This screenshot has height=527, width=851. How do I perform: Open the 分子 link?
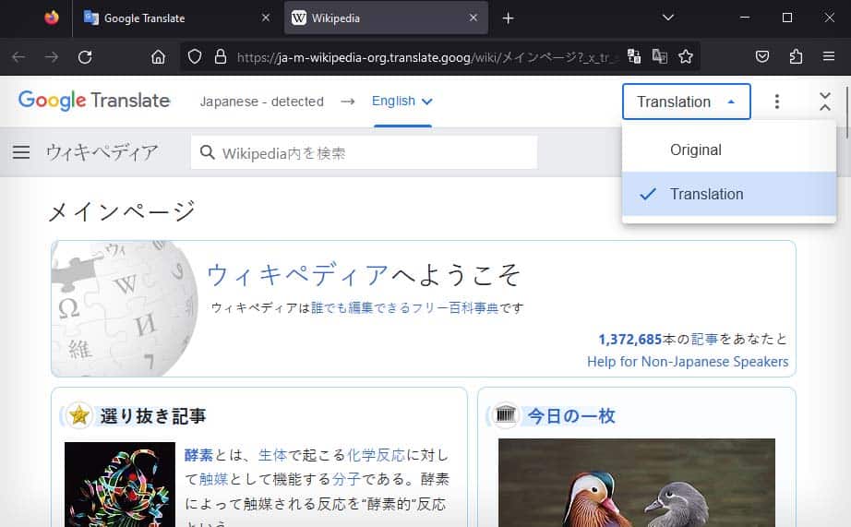coord(346,479)
